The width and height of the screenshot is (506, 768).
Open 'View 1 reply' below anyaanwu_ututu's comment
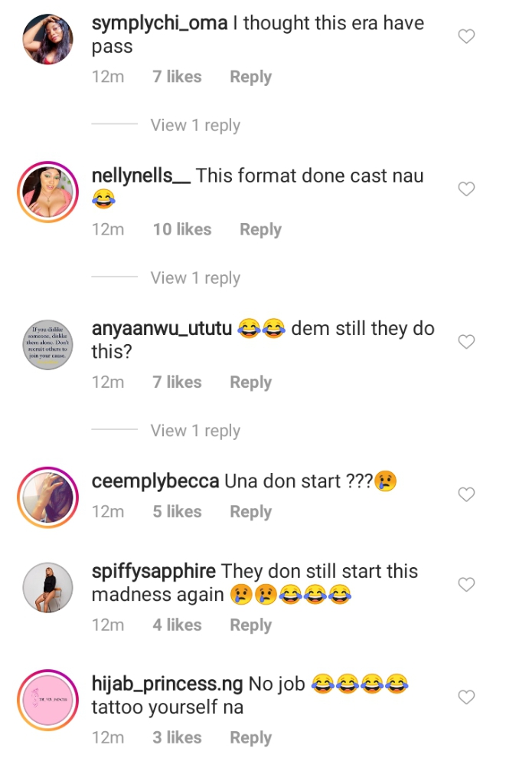pos(195,431)
